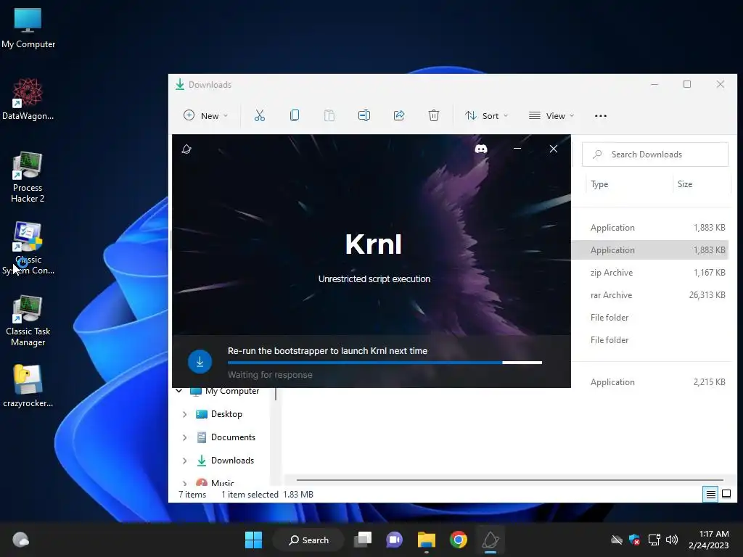Click the Krnl logo icon in the installer
The image size is (743, 557).
186,149
